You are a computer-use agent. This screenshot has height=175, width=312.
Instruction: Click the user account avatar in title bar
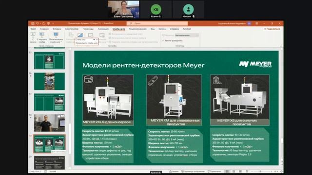tap(249, 23)
